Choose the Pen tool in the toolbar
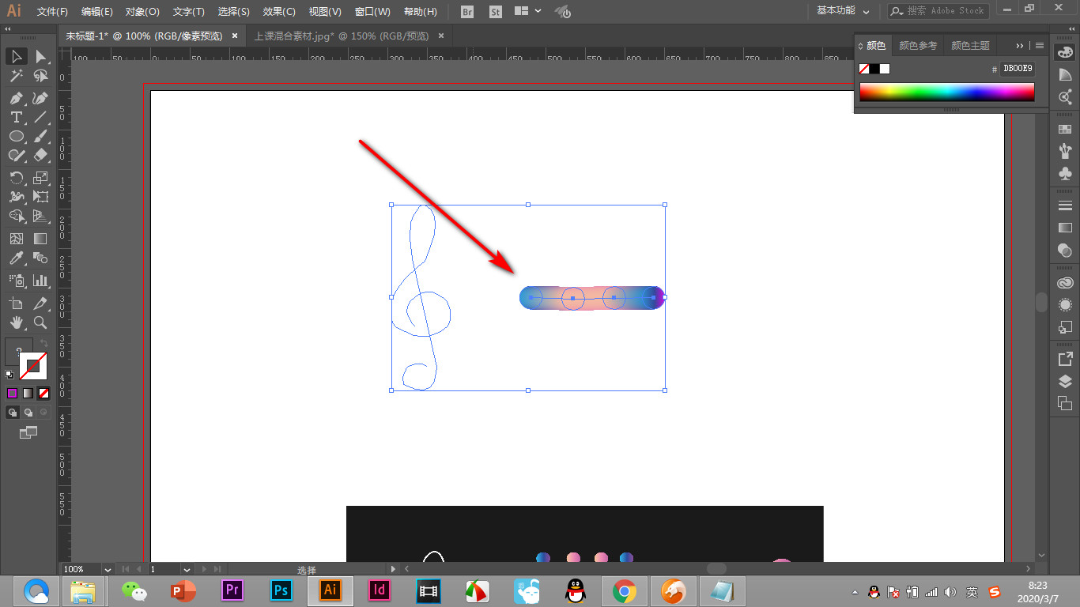The image size is (1080, 607). 16,98
